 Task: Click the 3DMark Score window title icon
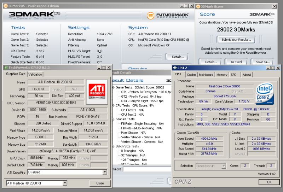[x=198, y=6]
